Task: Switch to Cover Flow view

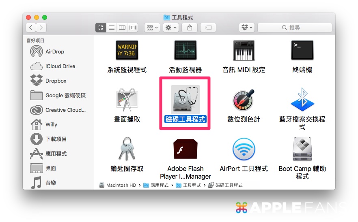Action: pos(133,28)
